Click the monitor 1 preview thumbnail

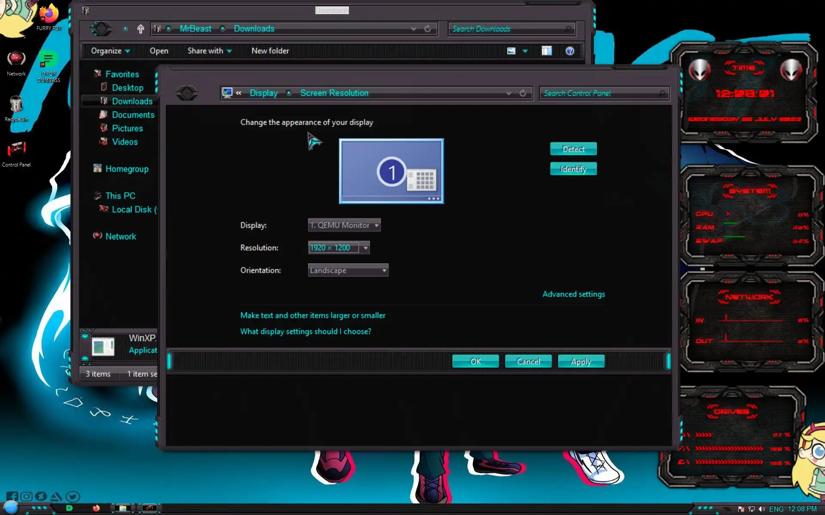[x=391, y=171]
